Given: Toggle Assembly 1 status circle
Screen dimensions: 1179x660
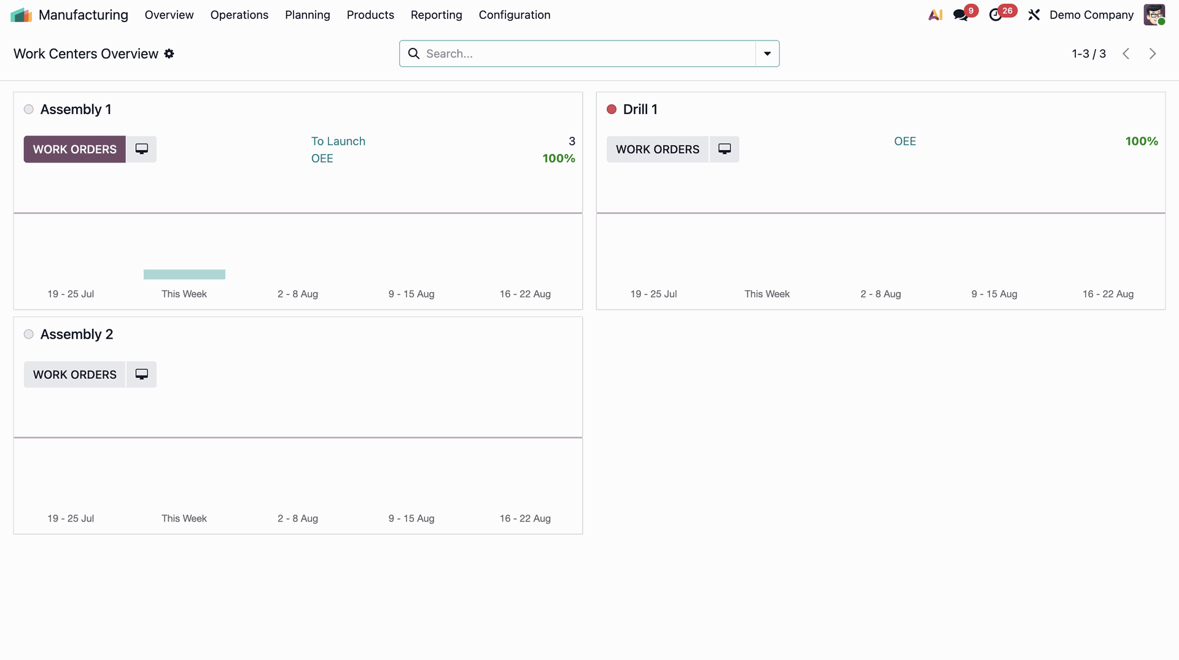Looking at the screenshot, I should coord(29,109).
